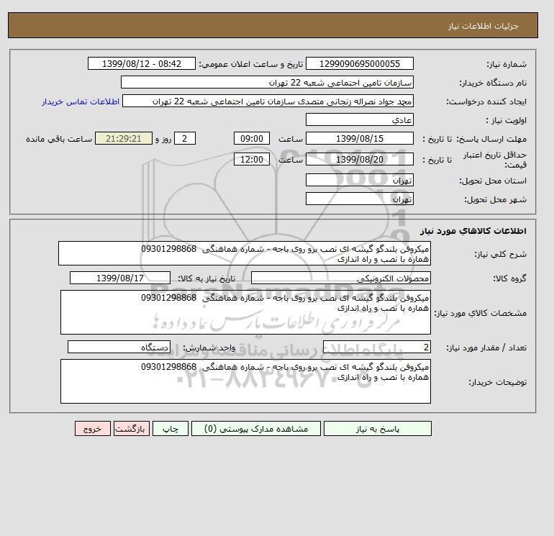Click the شرح کلی نیاز description box
The image size is (554, 536).
pyautogui.click(x=245, y=253)
